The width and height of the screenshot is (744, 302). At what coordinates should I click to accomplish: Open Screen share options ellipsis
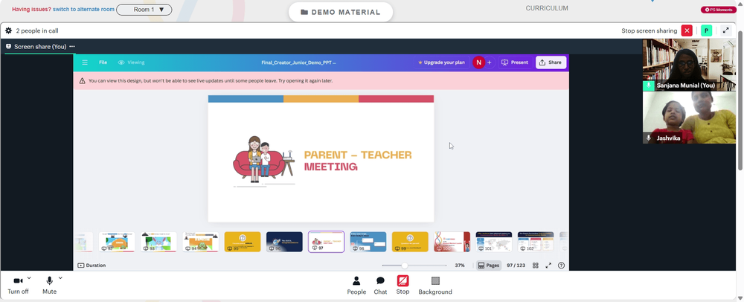[x=72, y=46]
